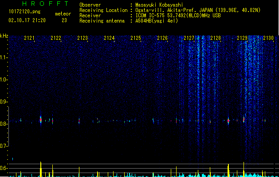Click the 0.6 kHz axis label
279x177 pixels.
[4, 168]
